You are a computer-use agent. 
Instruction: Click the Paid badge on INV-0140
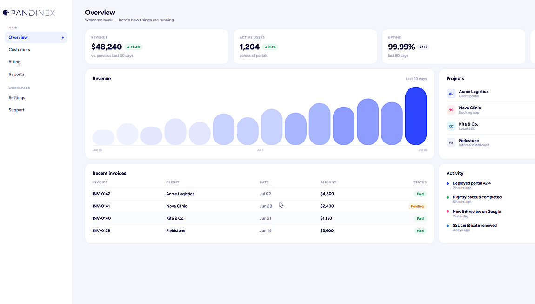point(420,219)
